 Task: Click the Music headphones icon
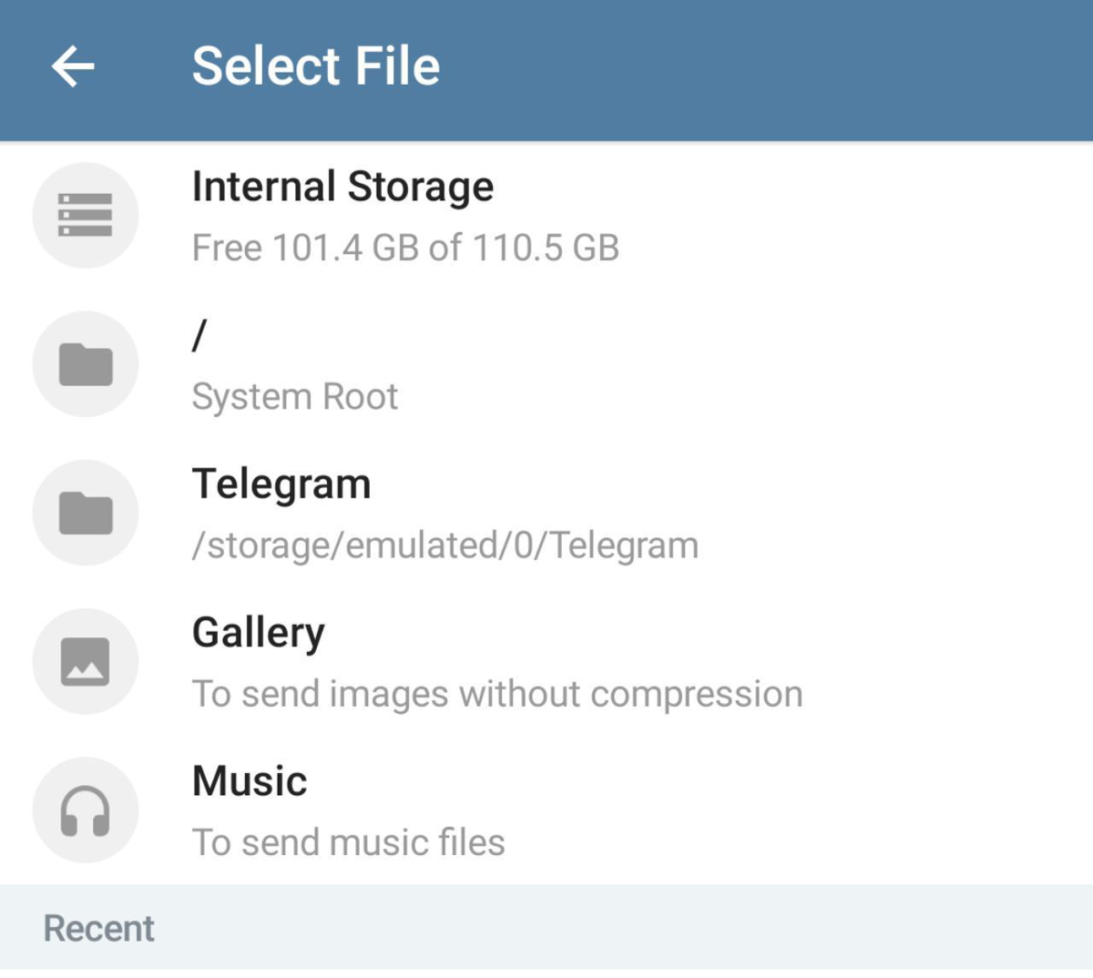tap(86, 810)
